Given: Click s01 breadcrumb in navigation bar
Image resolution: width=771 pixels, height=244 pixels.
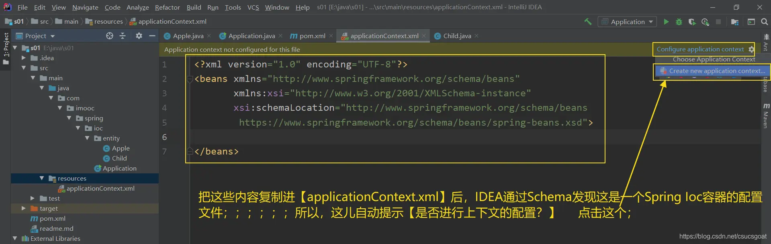Looking at the screenshot, I should pyautogui.click(x=15, y=22).
